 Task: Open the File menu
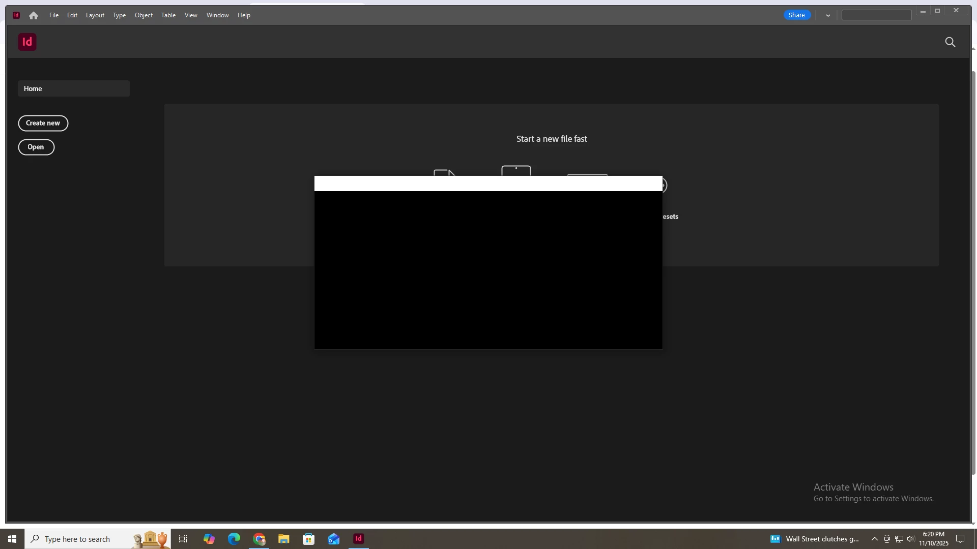(x=54, y=15)
